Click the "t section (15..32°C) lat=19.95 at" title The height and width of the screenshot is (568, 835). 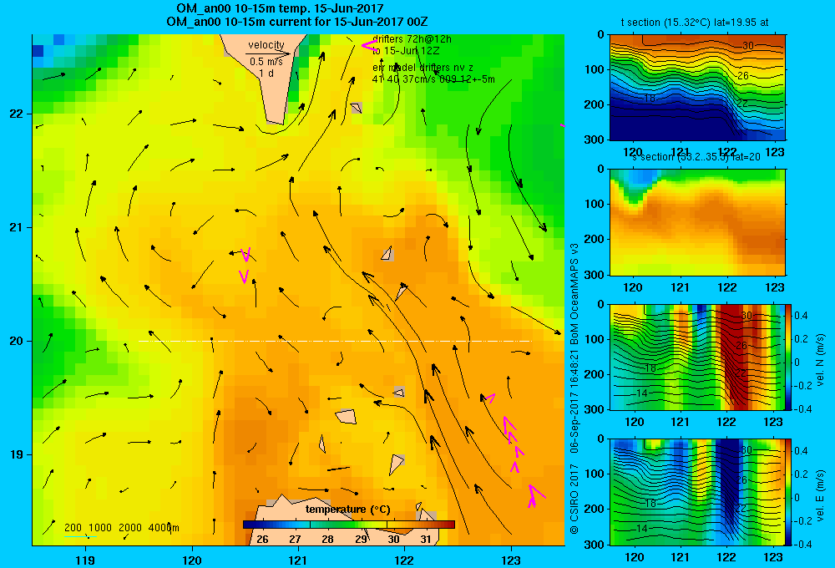click(695, 23)
